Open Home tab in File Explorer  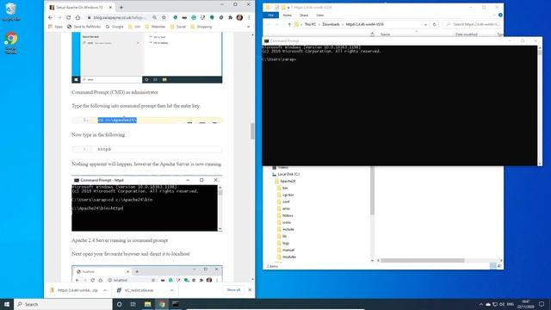click(287, 15)
